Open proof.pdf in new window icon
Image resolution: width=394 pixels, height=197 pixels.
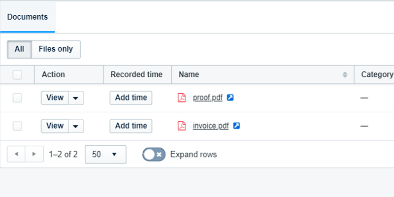click(230, 98)
